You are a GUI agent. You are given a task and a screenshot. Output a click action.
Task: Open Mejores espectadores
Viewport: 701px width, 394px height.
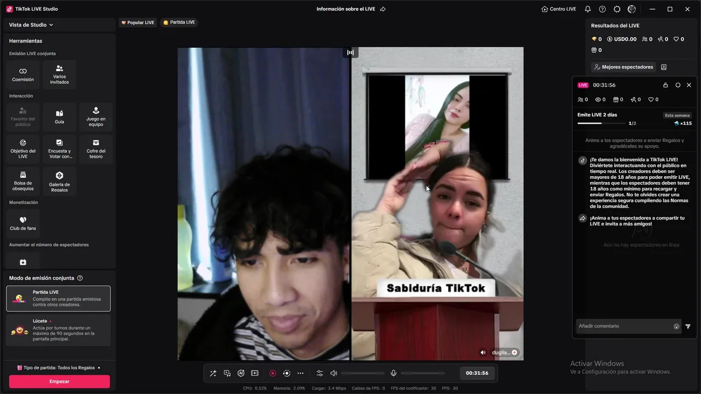click(x=624, y=67)
